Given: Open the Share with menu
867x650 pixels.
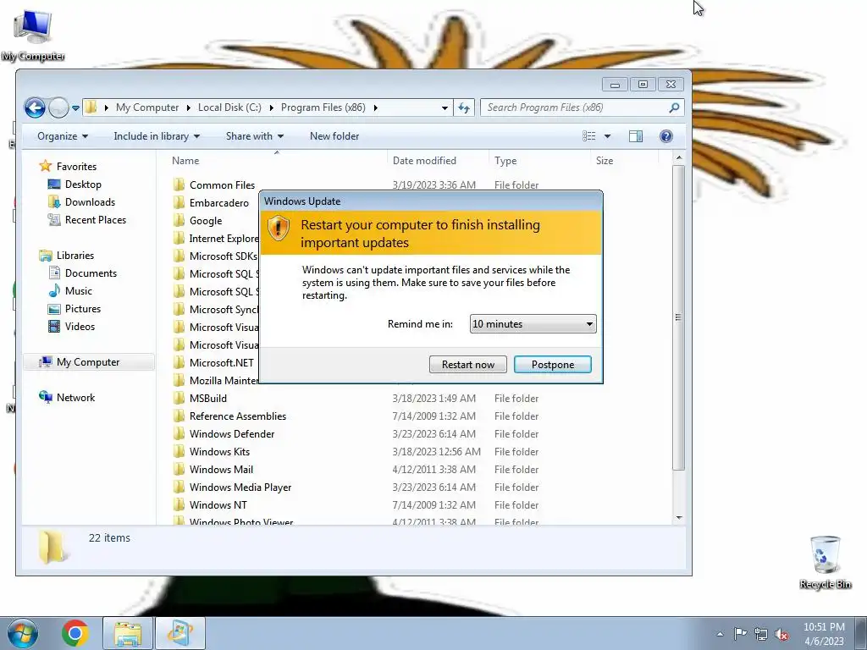Looking at the screenshot, I should (x=254, y=136).
